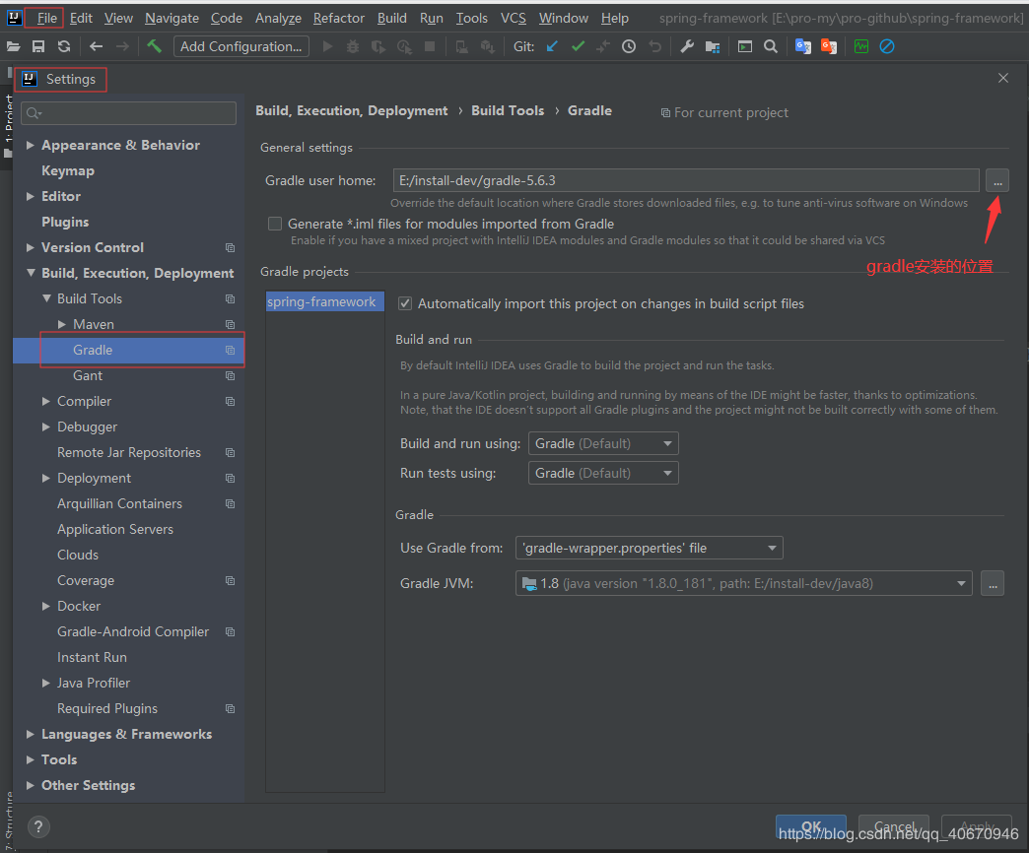Image resolution: width=1029 pixels, height=853 pixels.
Task: Click the Add Configuration button
Action: 240,46
